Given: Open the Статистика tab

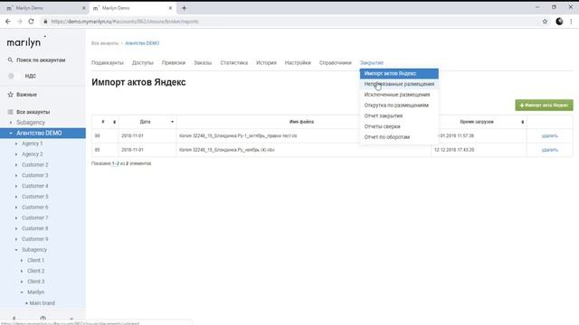Looking at the screenshot, I should click(x=233, y=62).
